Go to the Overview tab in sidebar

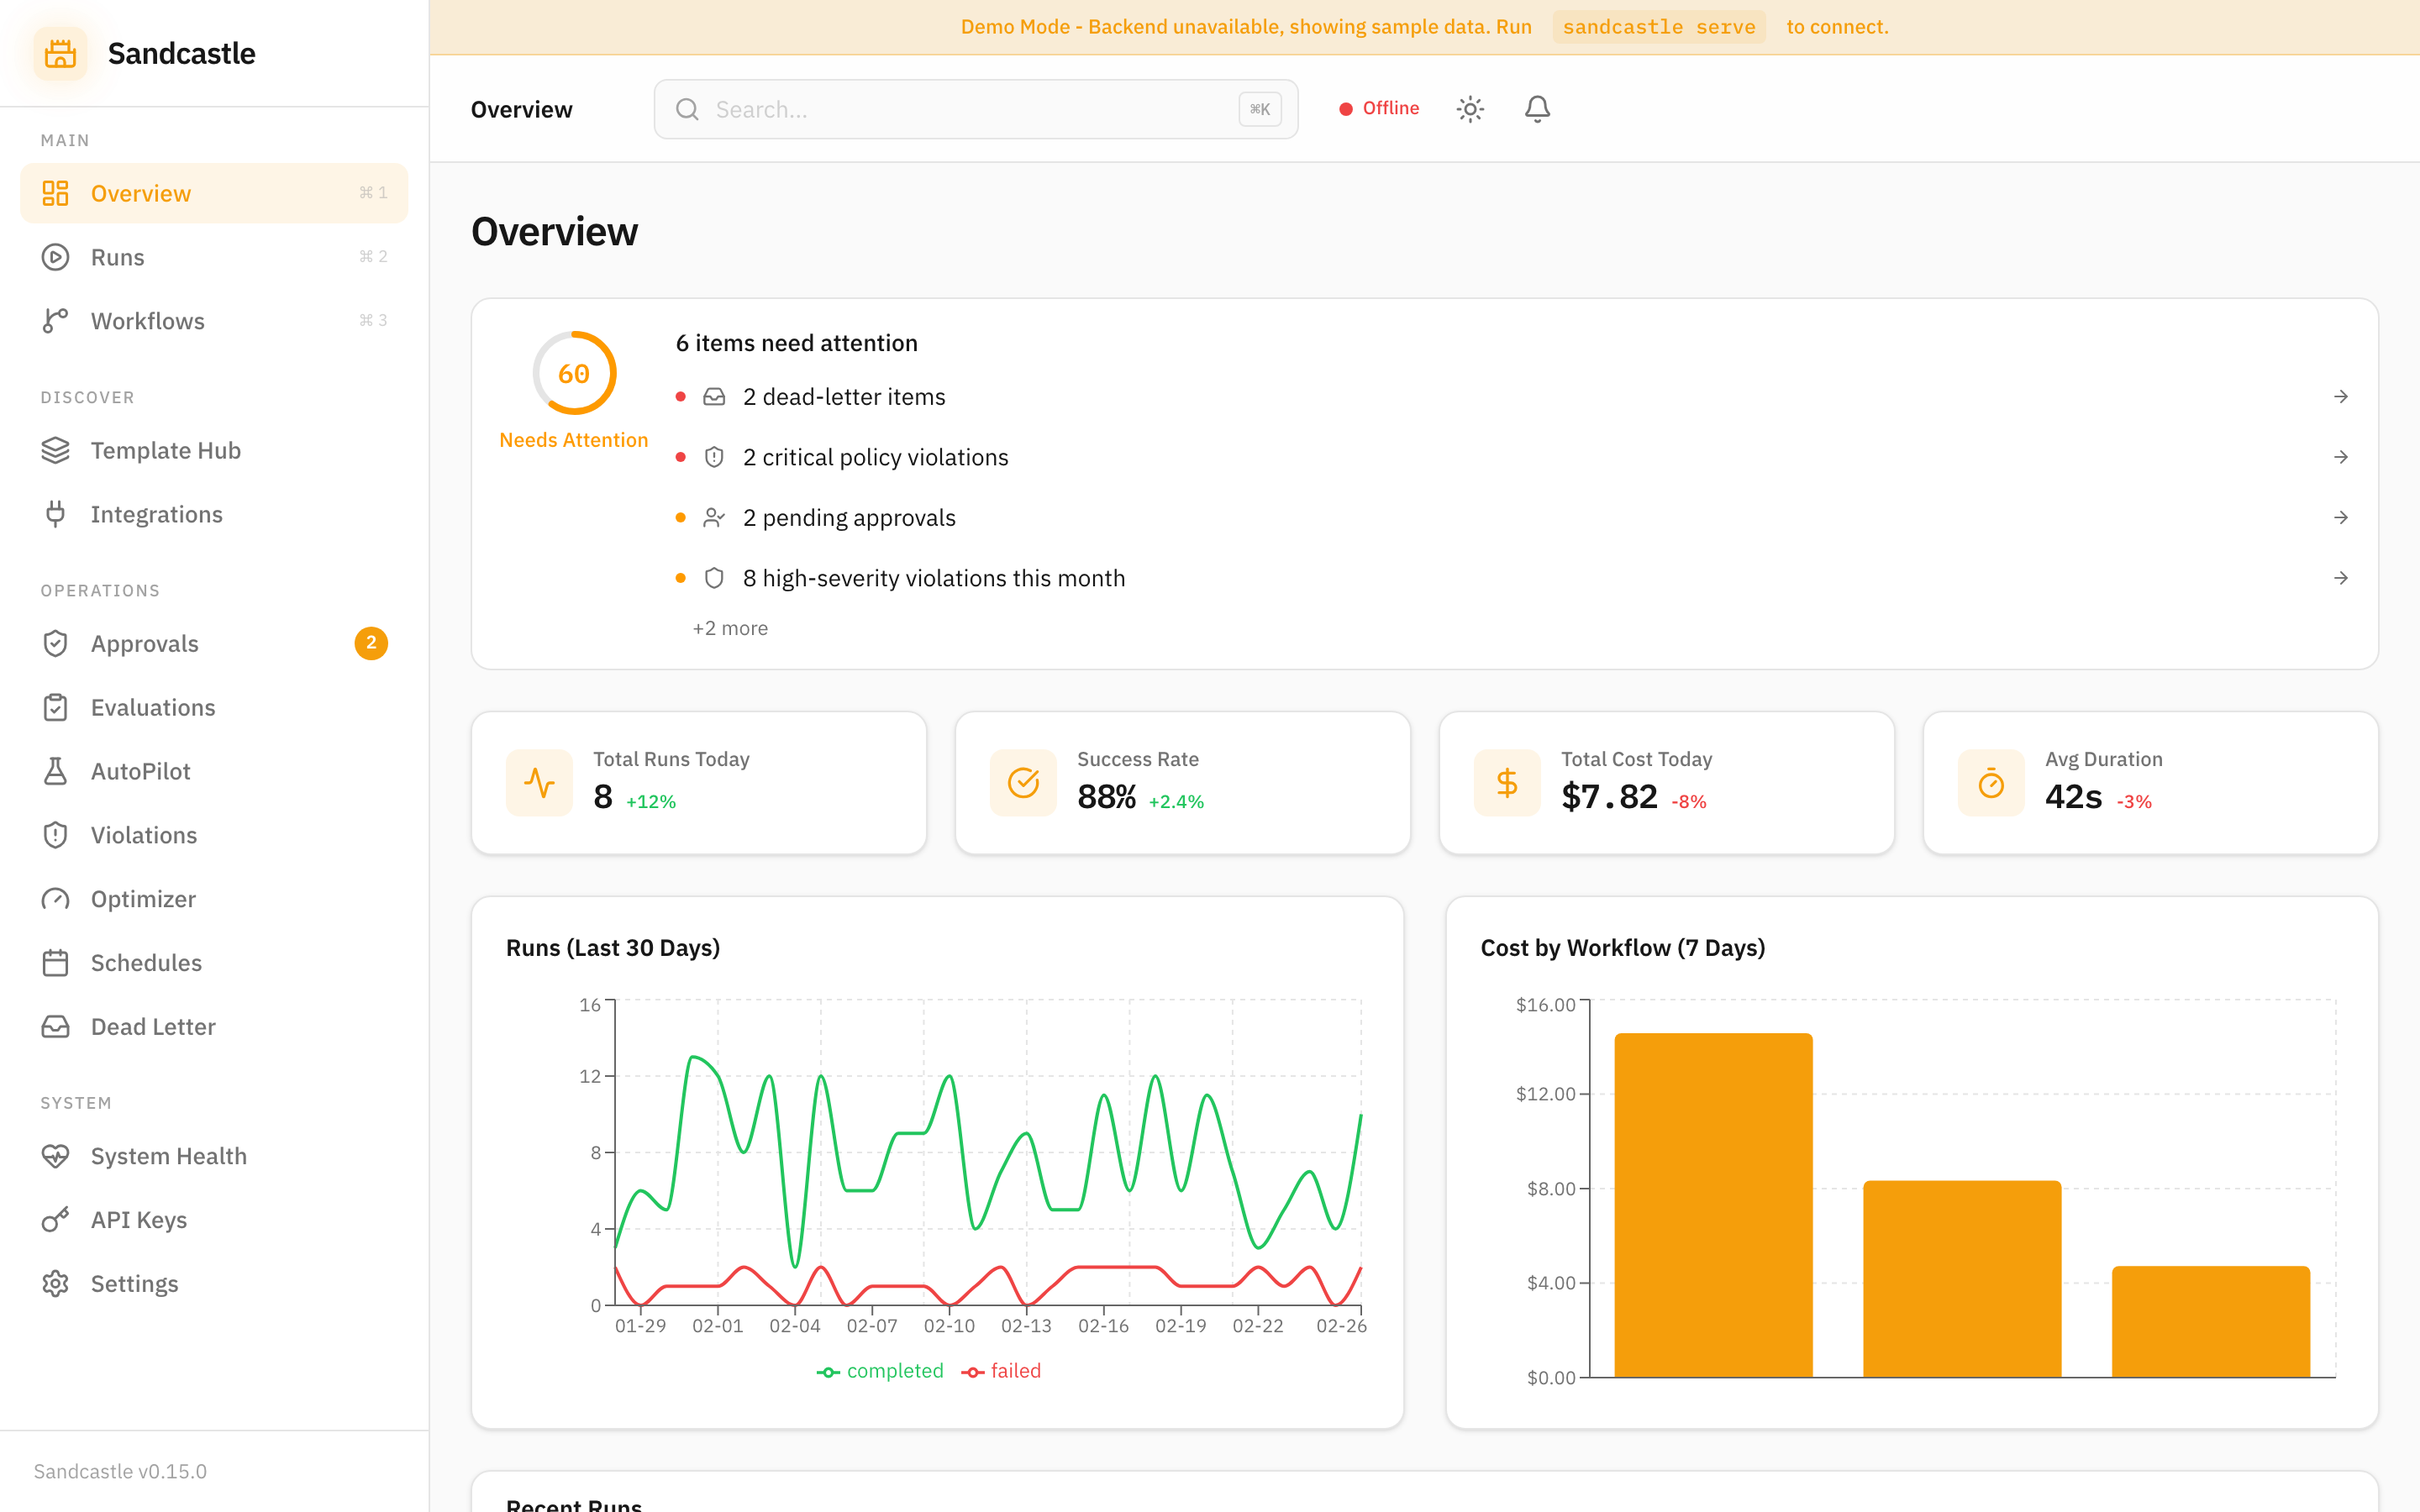[x=140, y=193]
